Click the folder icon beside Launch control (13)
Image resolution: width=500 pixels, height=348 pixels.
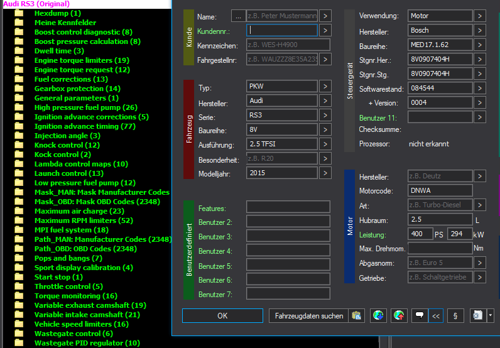pos(19,173)
